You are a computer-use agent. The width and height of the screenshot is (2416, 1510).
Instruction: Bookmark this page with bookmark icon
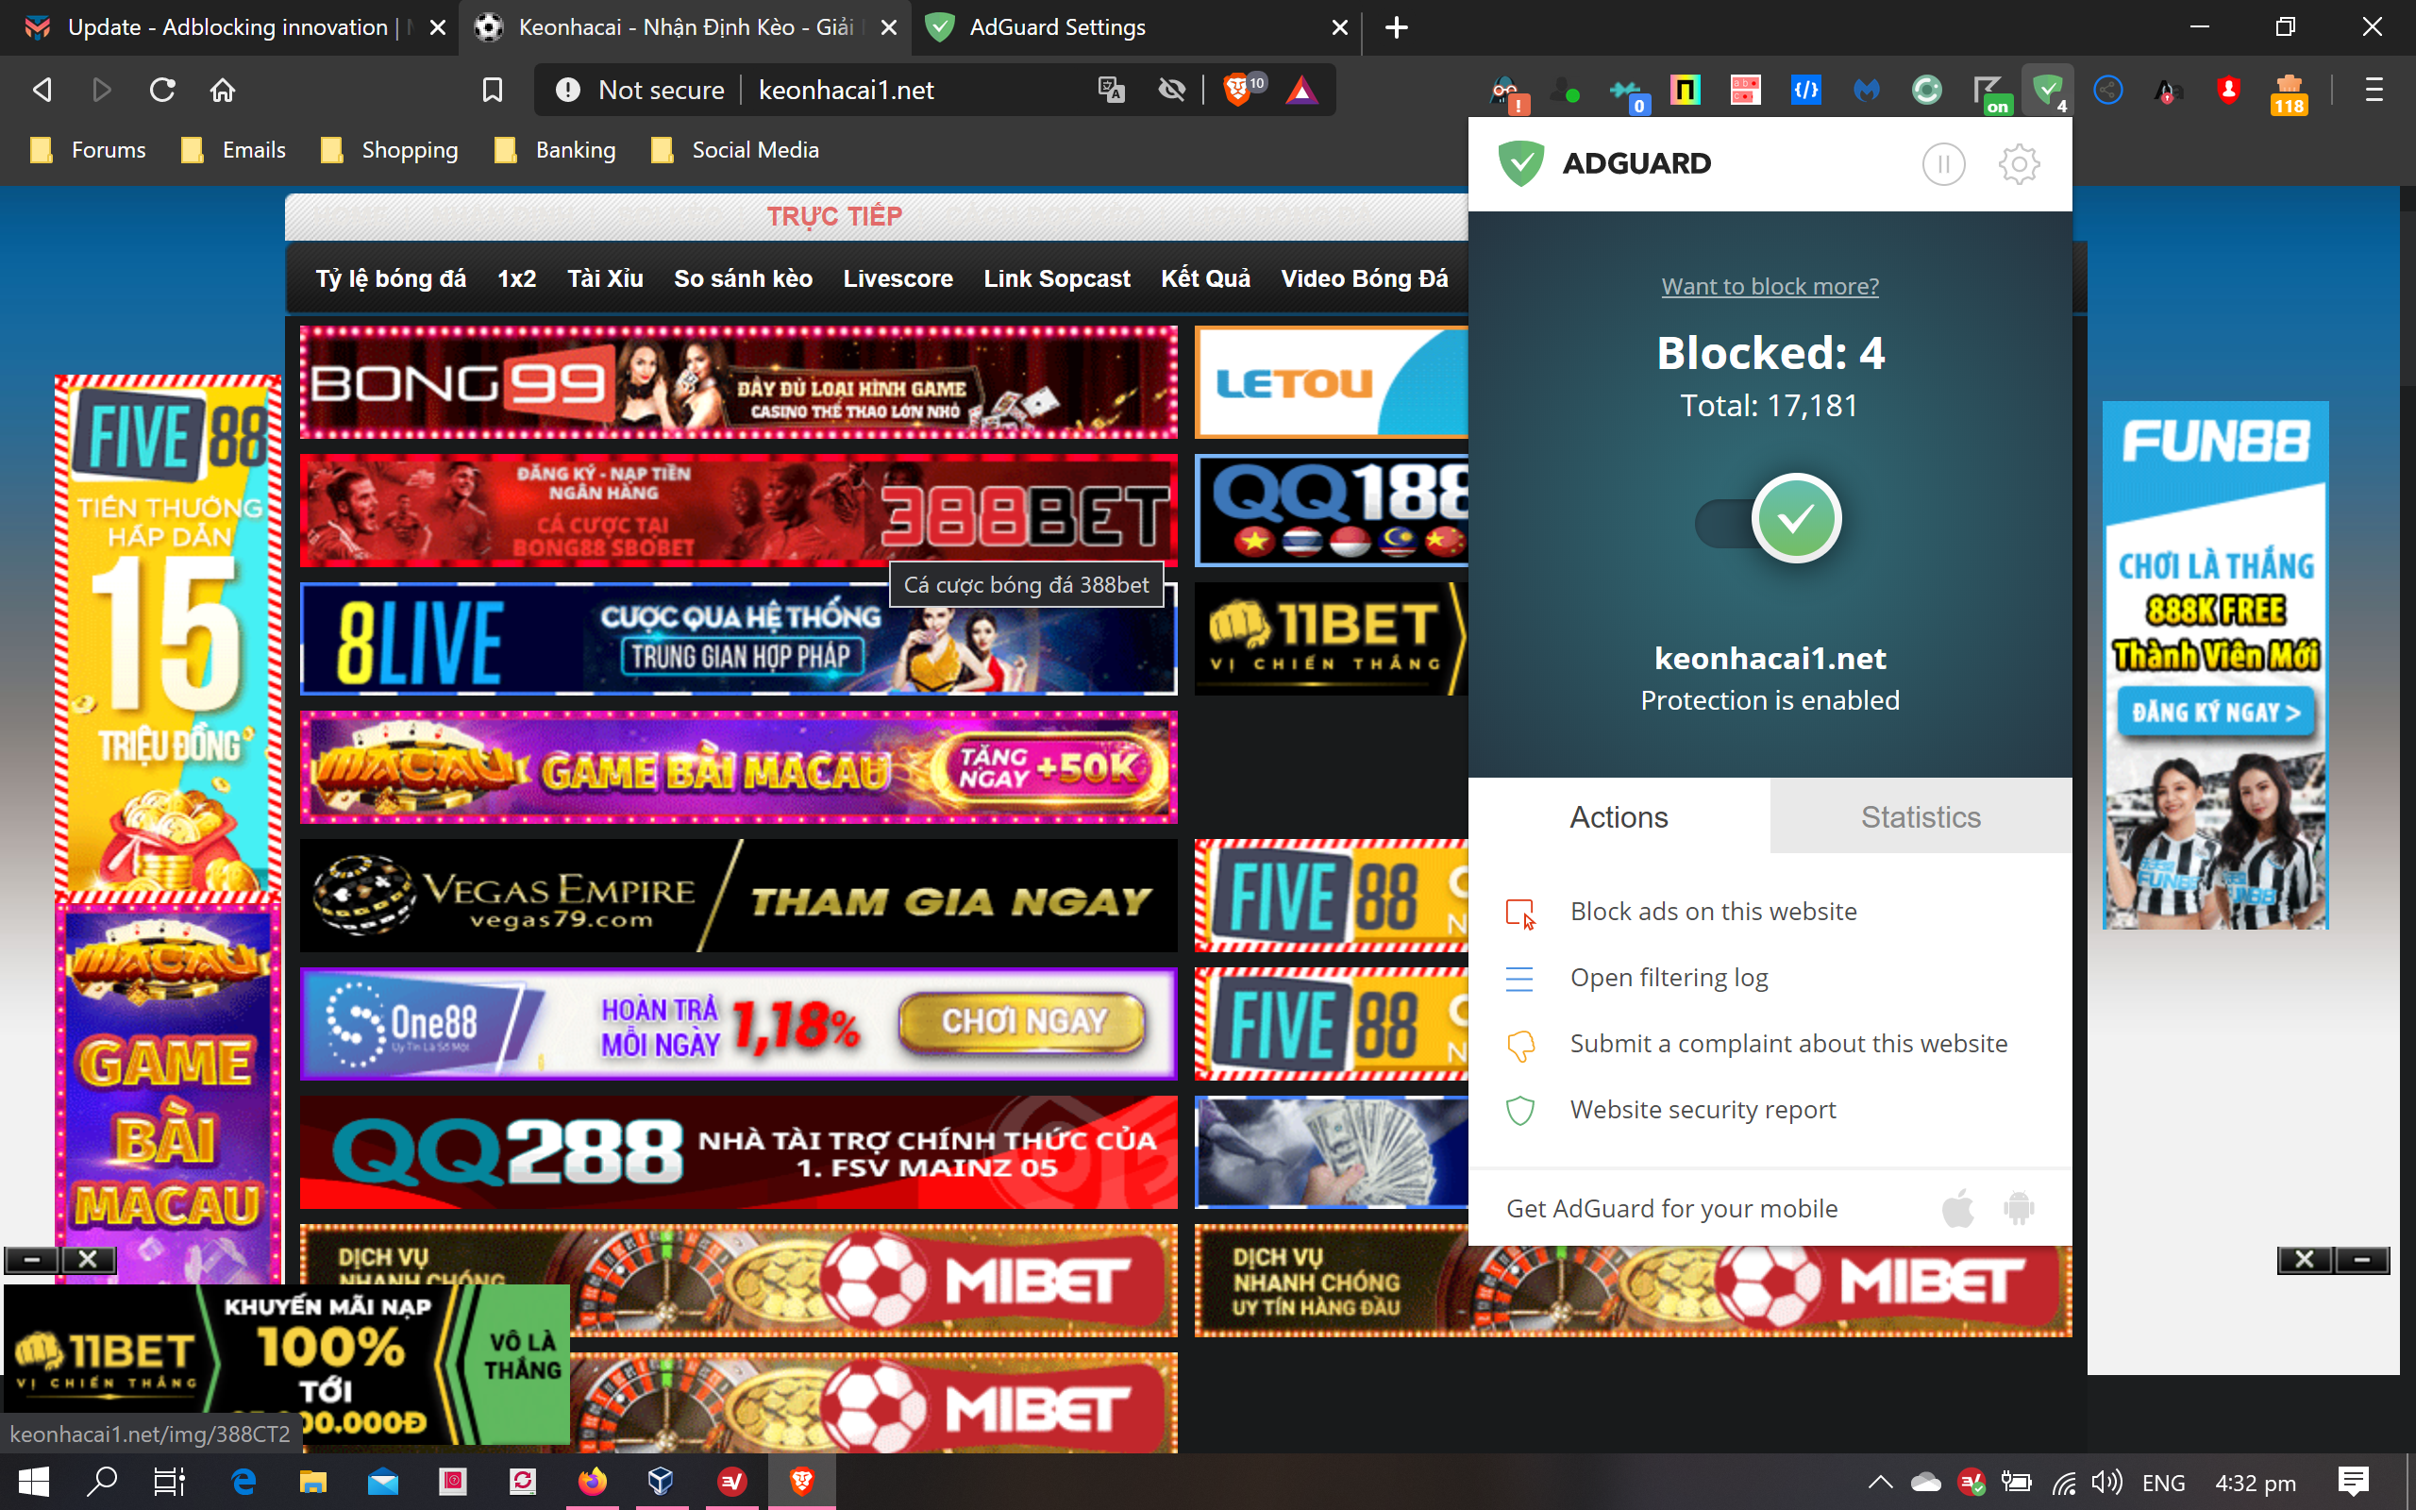(x=493, y=90)
